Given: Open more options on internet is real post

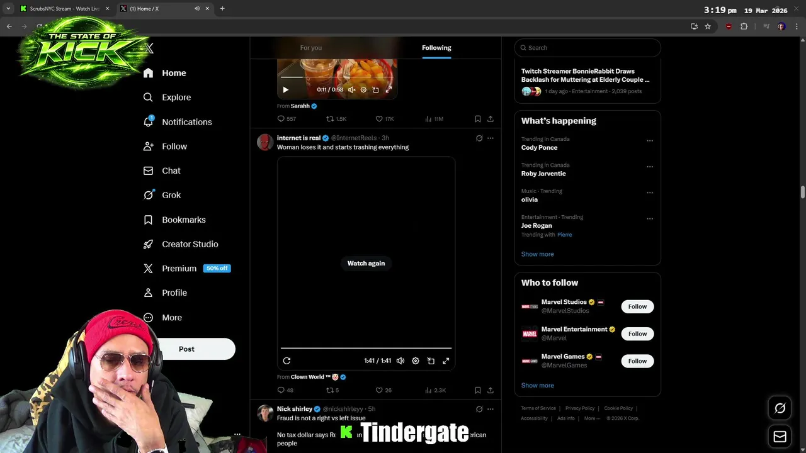Looking at the screenshot, I should point(491,138).
